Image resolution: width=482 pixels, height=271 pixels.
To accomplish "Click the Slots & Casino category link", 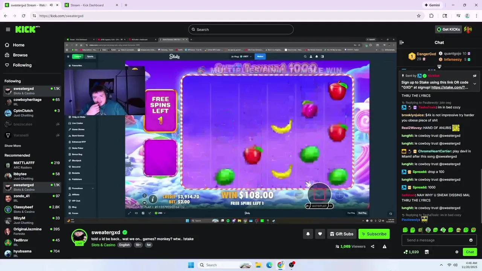I will [103, 245].
